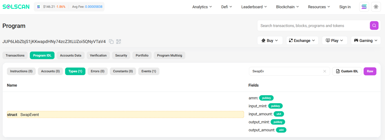Open the Solana network selector icon
The image size is (385, 140).
[x=364, y=7]
